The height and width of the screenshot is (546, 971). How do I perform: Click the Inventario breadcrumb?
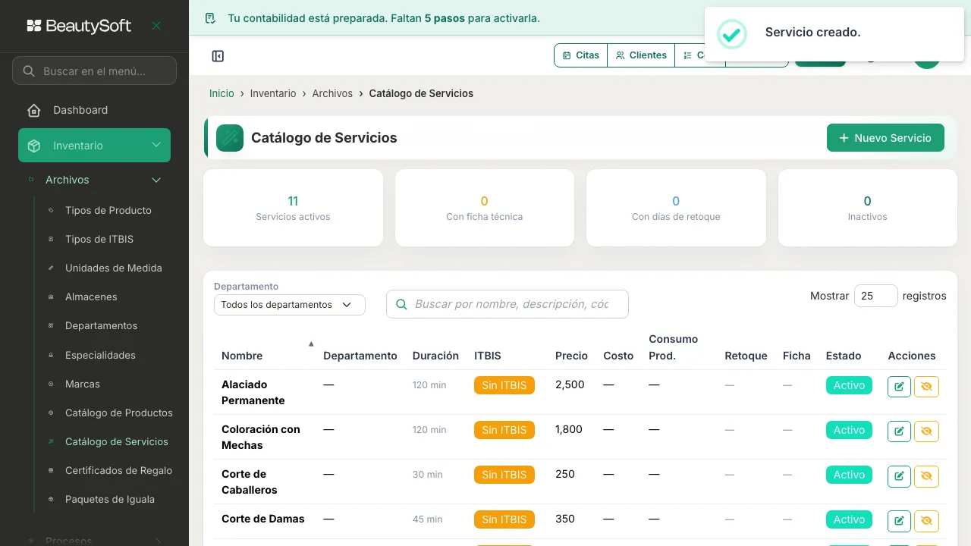pyautogui.click(x=273, y=93)
